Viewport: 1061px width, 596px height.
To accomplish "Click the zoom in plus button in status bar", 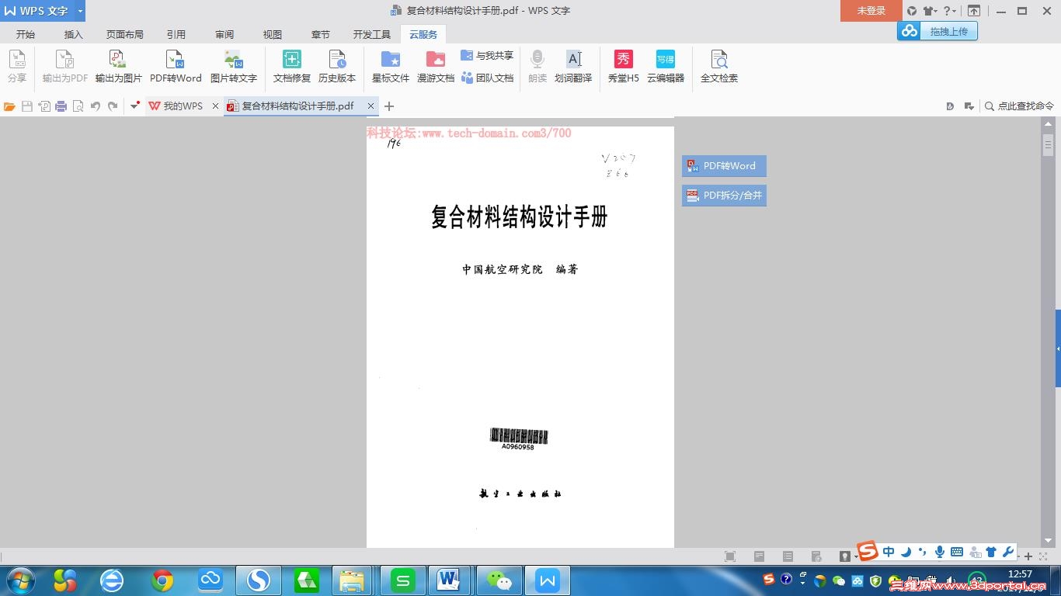I will (x=1028, y=556).
